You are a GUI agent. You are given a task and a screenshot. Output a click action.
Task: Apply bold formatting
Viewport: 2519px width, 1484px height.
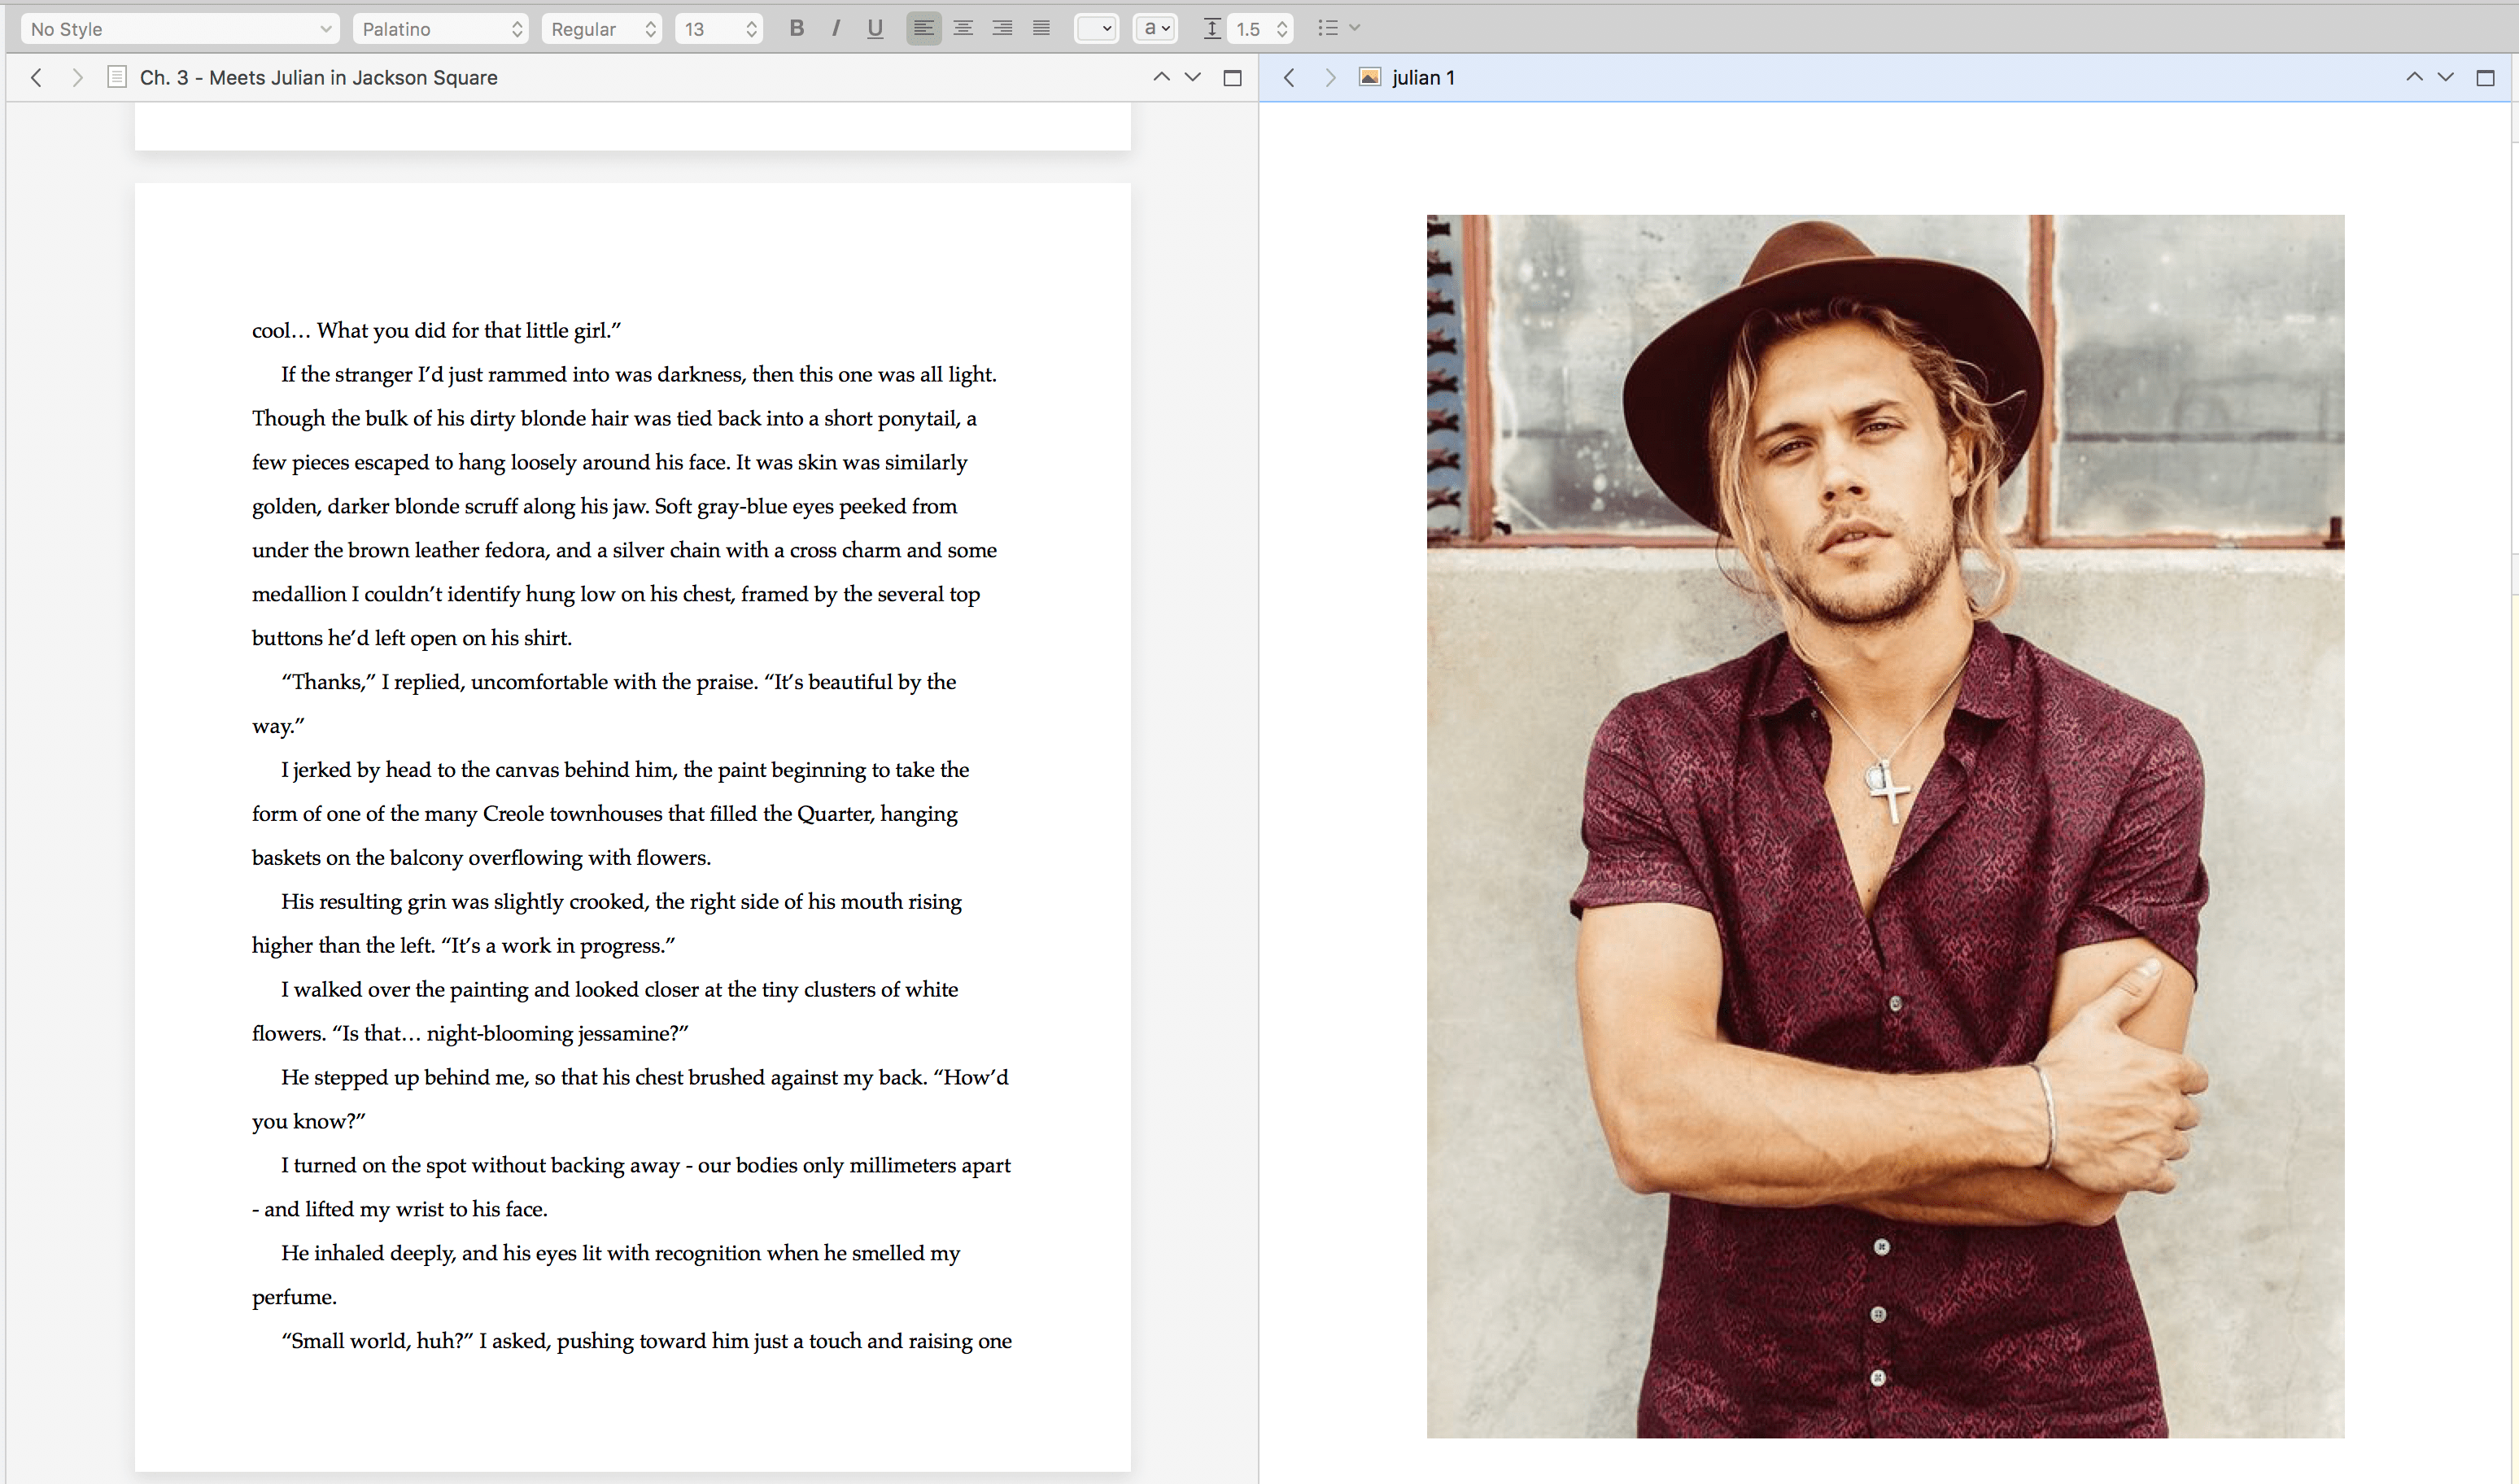point(797,28)
